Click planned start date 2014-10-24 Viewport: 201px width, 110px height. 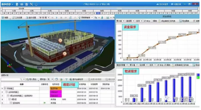pyautogui.click(x=82, y=89)
